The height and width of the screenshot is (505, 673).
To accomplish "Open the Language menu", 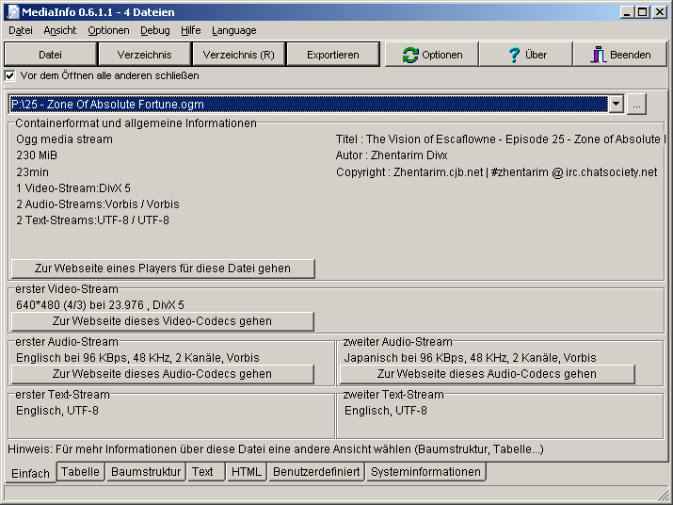I will (x=234, y=30).
